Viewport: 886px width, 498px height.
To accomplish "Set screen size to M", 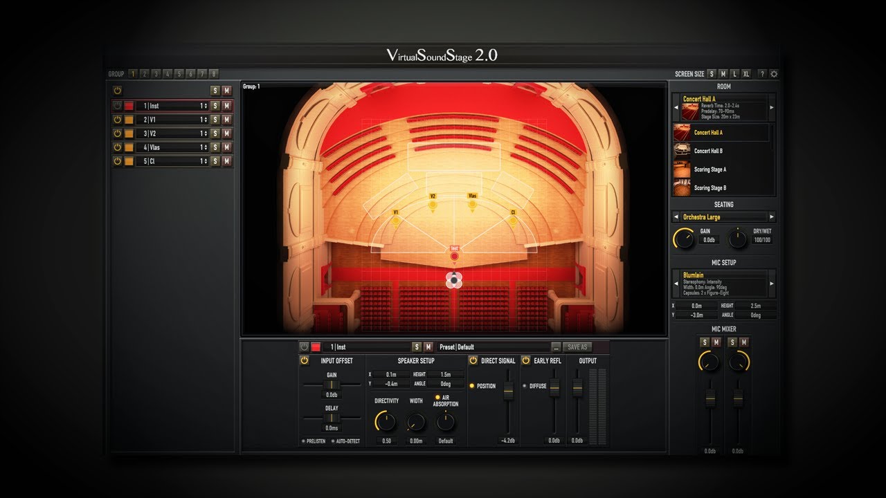I will click(x=723, y=74).
